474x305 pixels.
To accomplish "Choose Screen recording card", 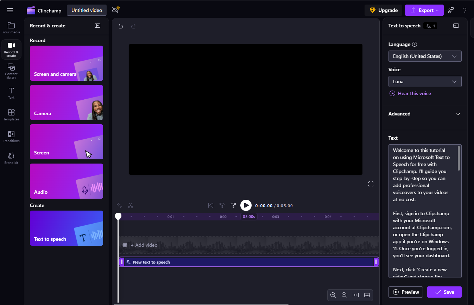I will tap(67, 142).
